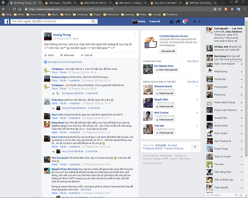Viewport: 248px width, 198px height.
Task: Open the security bookmarks folder
Action: coord(155,15)
